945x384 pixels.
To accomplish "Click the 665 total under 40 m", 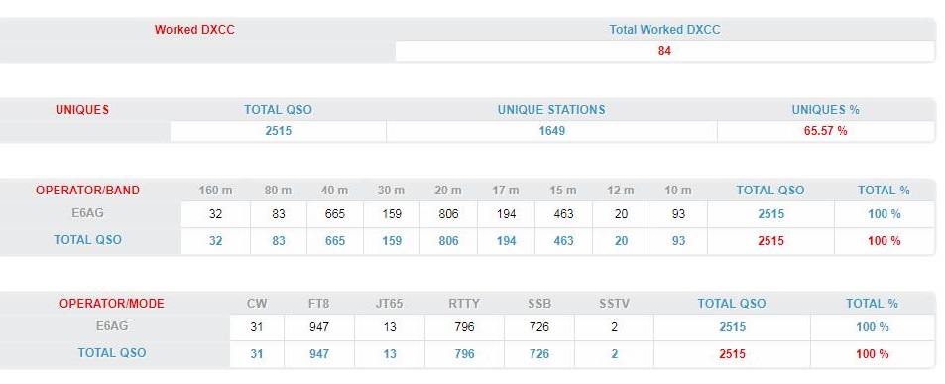I will point(334,241).
